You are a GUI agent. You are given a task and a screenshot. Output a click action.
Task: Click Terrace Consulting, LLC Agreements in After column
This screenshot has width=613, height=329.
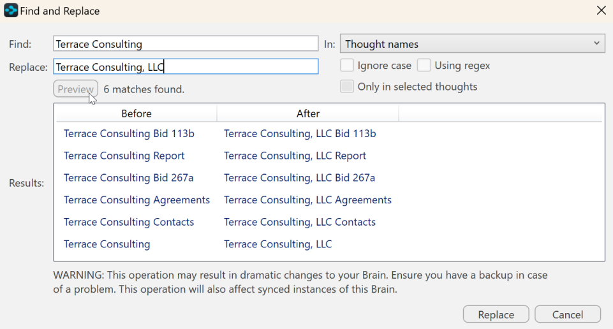pyautogui.click(x=307, y=200)
